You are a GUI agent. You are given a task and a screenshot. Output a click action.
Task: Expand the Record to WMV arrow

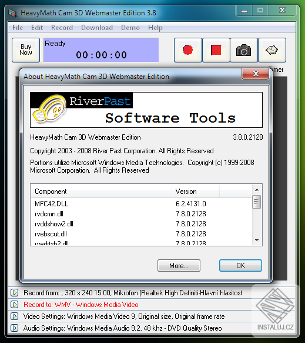point(15,305)
